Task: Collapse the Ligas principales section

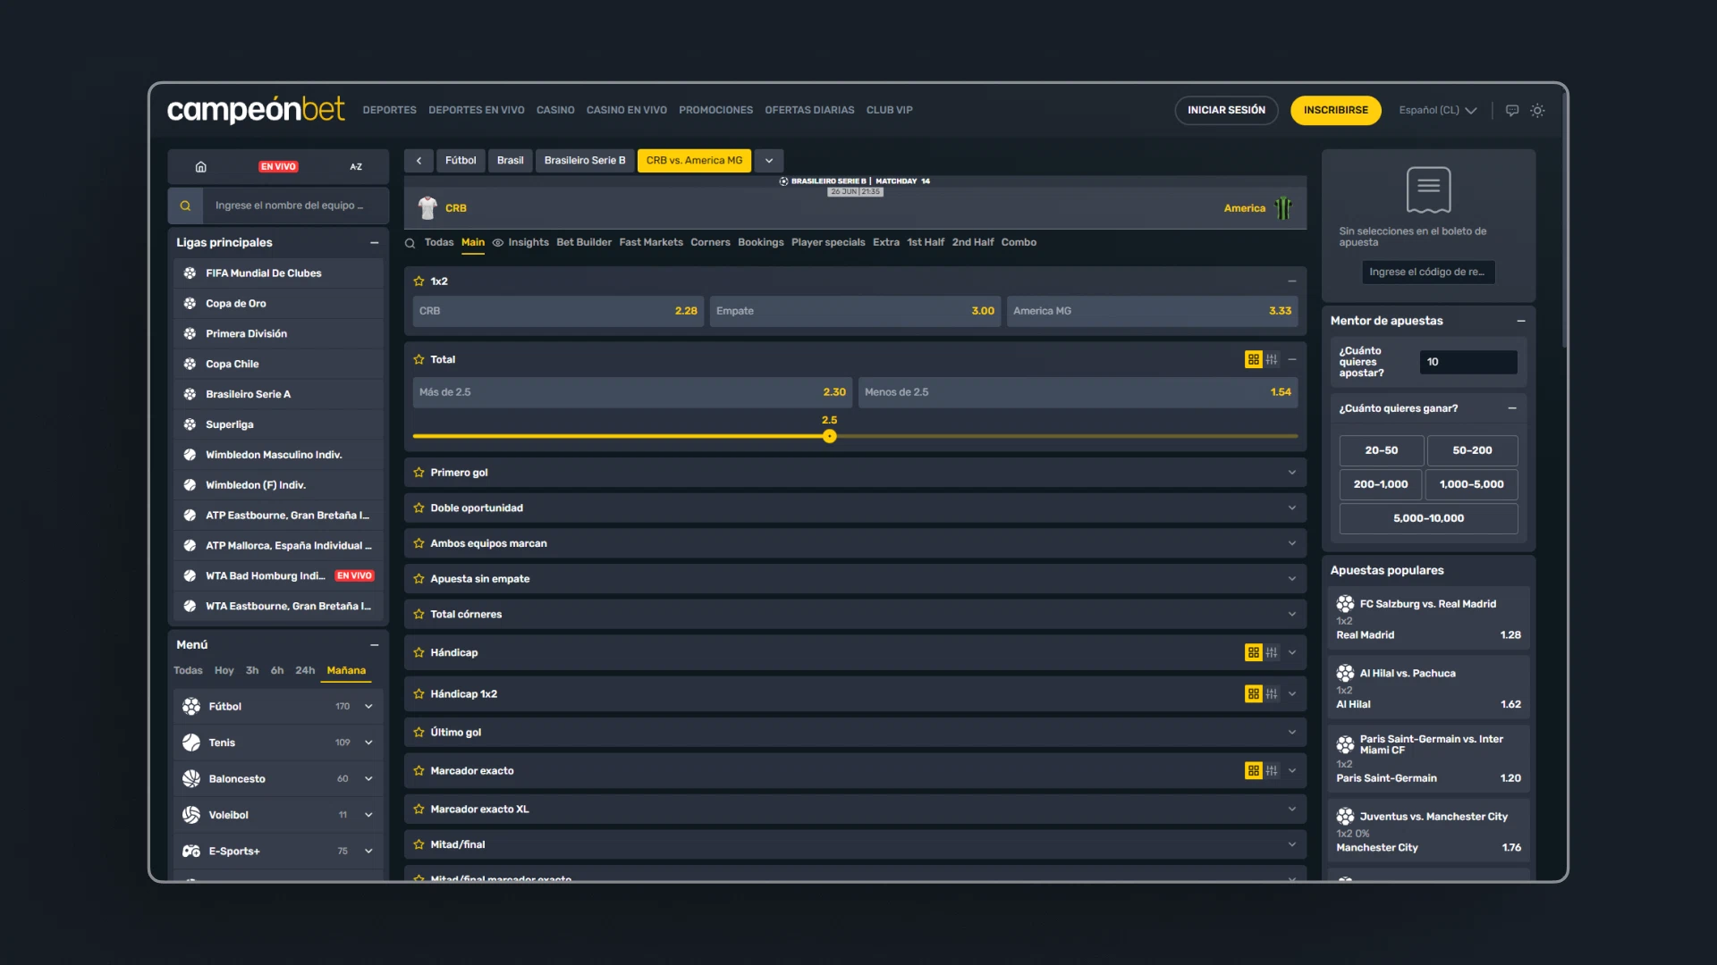Action: [375, 243]
